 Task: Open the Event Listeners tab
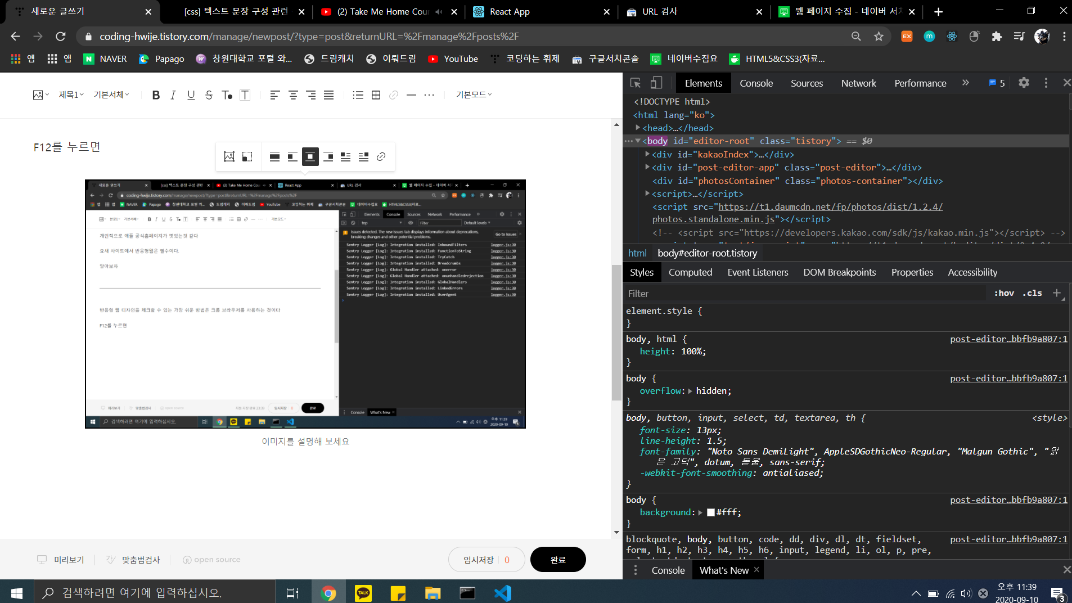pyautogui.click(x=758, y=272)
